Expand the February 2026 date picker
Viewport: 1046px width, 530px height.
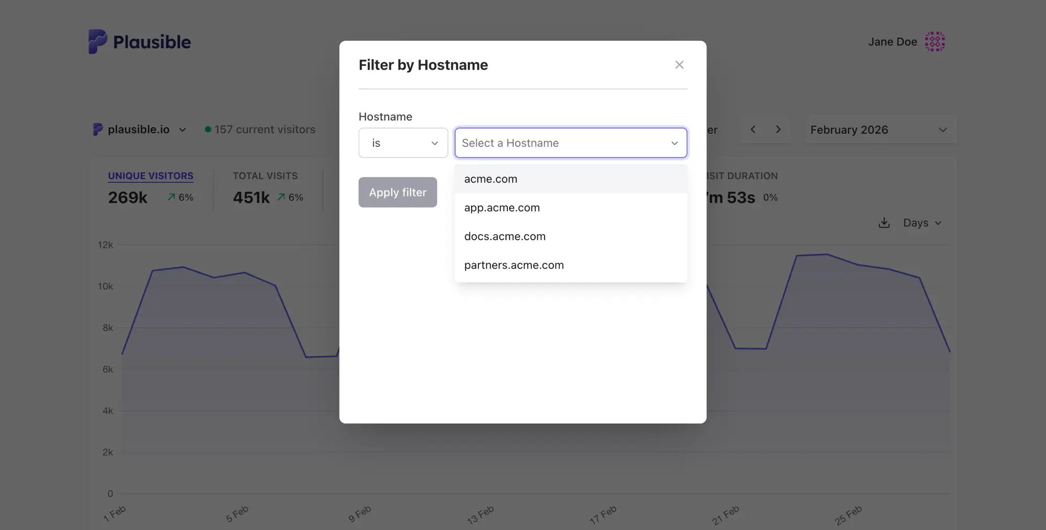(x=879, y=130)
